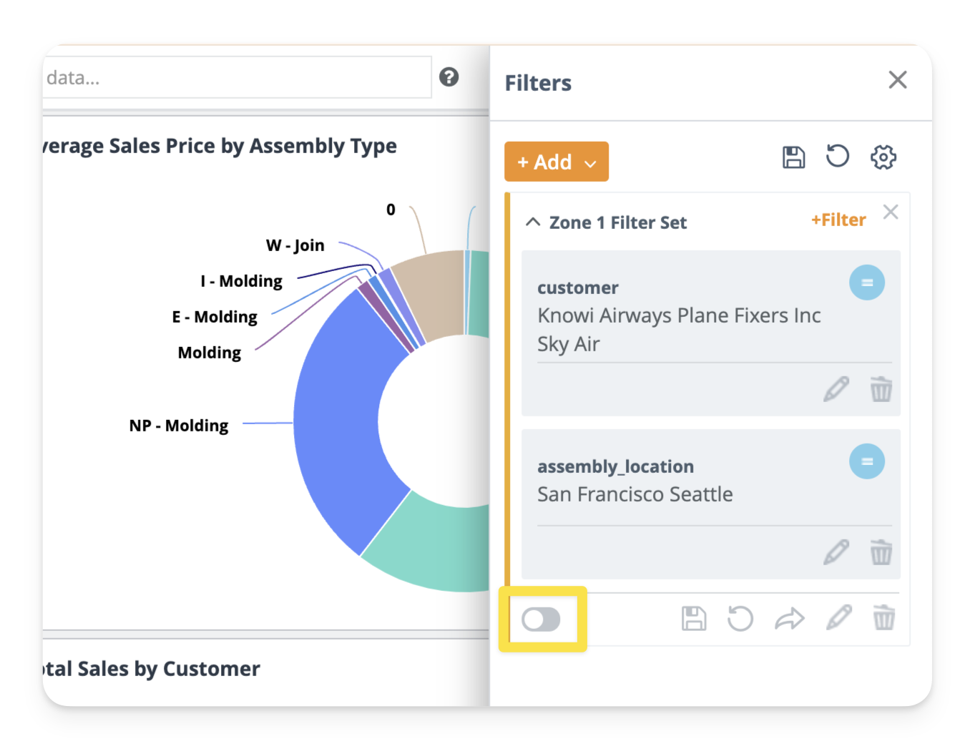Open filter settings gear icon

click(883, 157)
